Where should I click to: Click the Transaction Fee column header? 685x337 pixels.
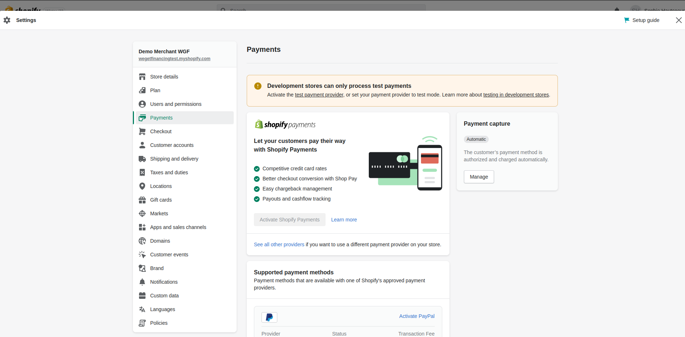(x=416, y=334)
